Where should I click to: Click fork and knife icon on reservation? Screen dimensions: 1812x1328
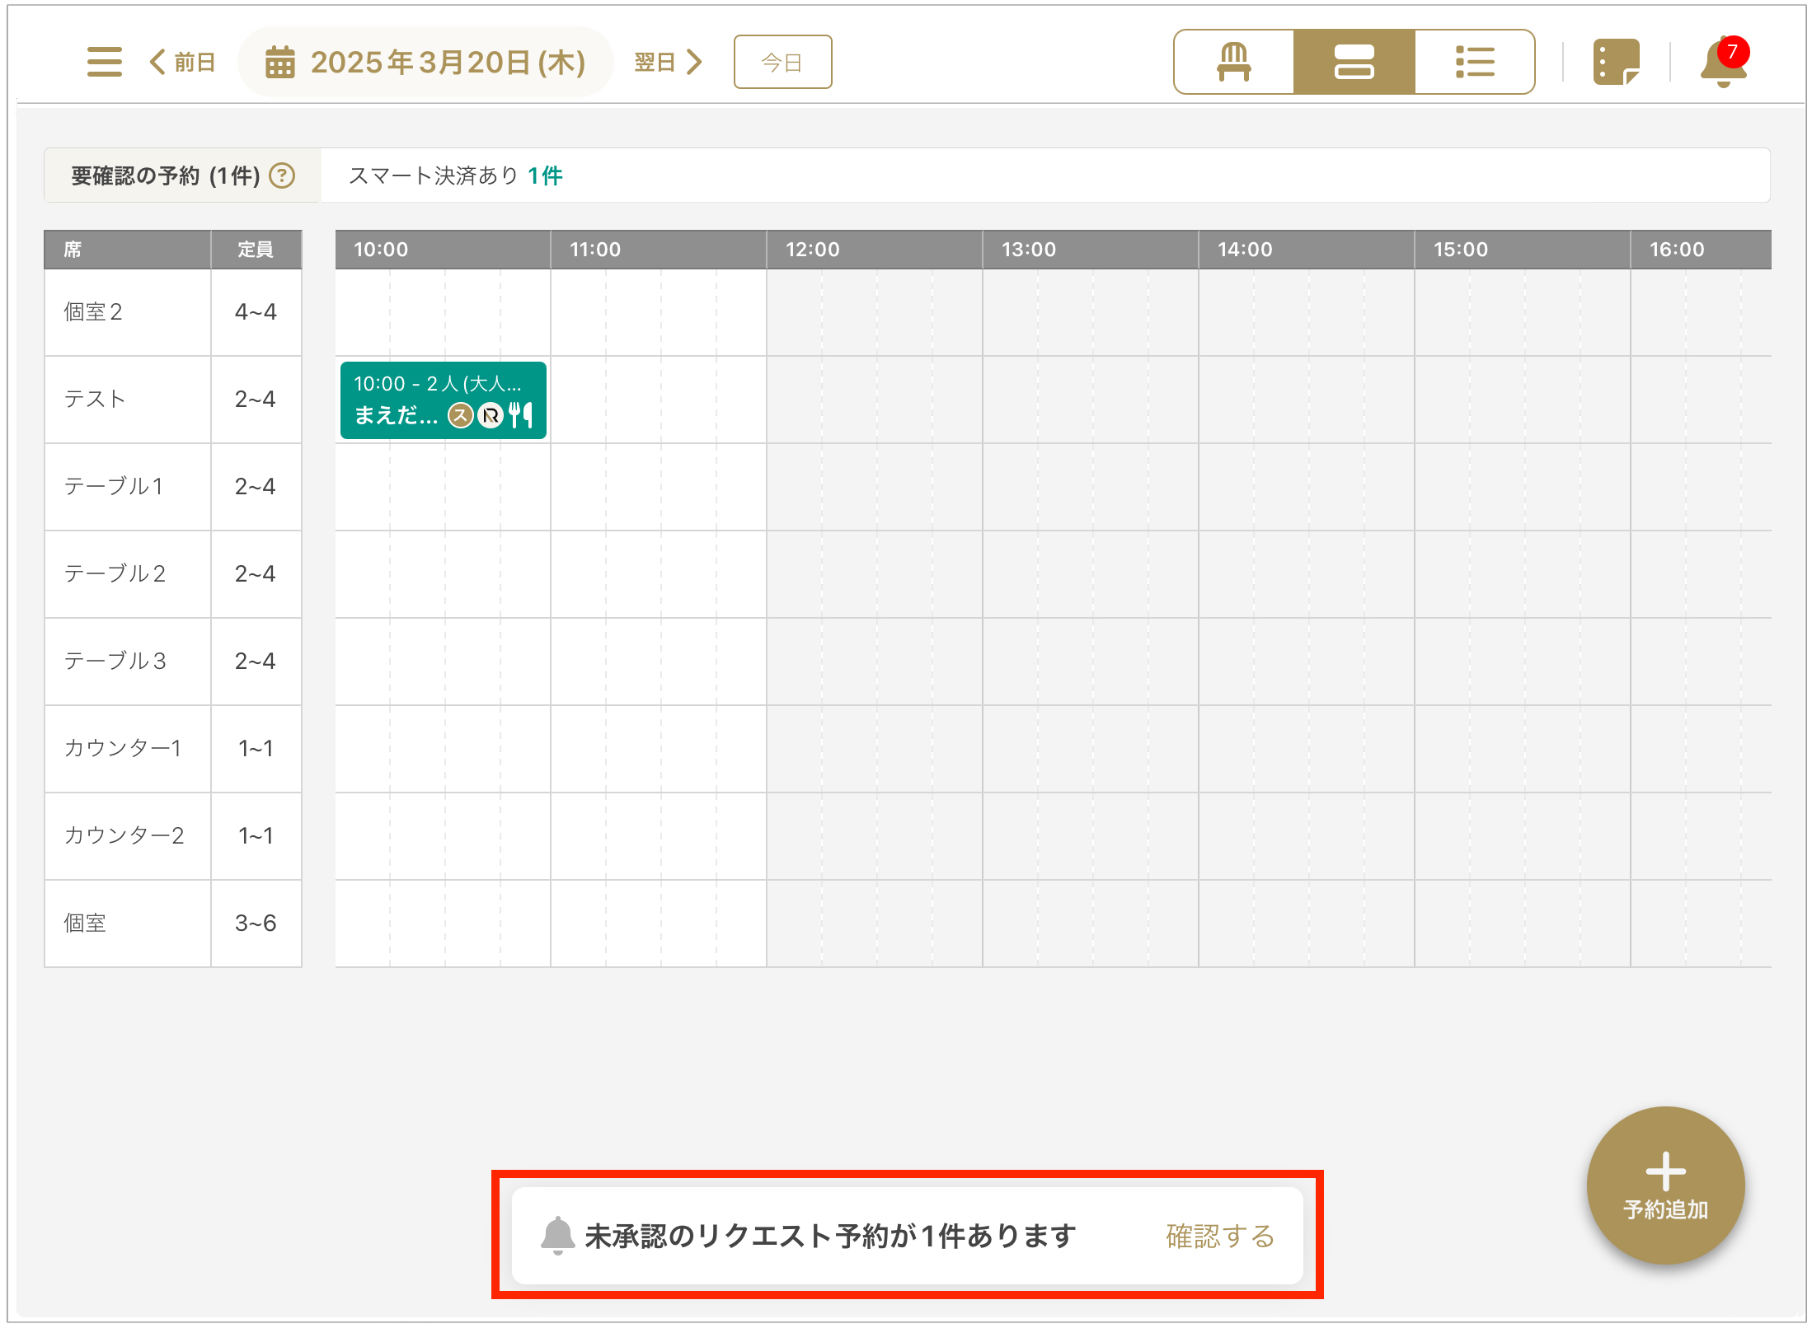[520, 414]
